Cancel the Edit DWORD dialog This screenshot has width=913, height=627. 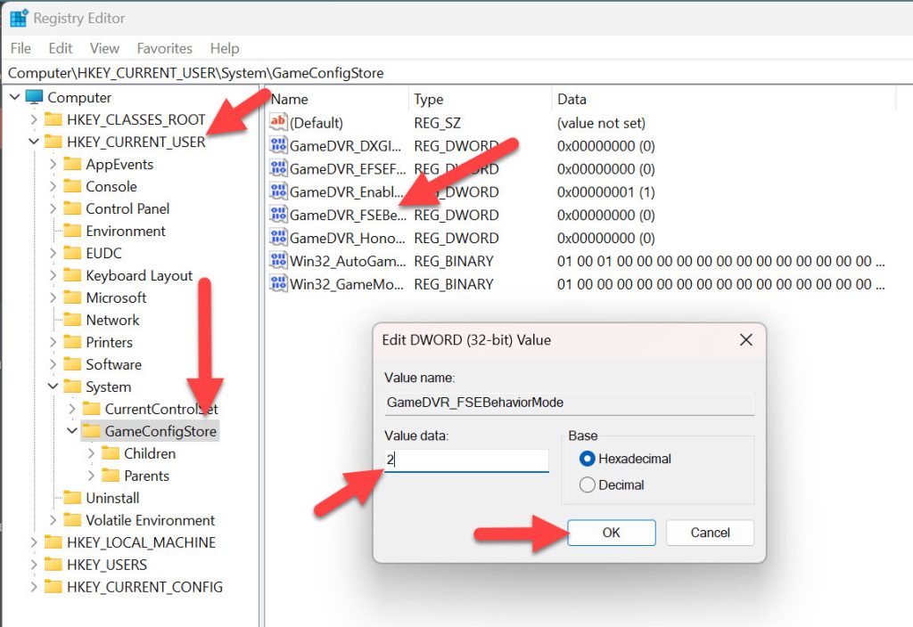tap(711, 533)
